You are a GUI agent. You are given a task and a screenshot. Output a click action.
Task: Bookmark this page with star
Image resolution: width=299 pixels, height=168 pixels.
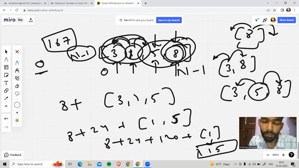274,10
